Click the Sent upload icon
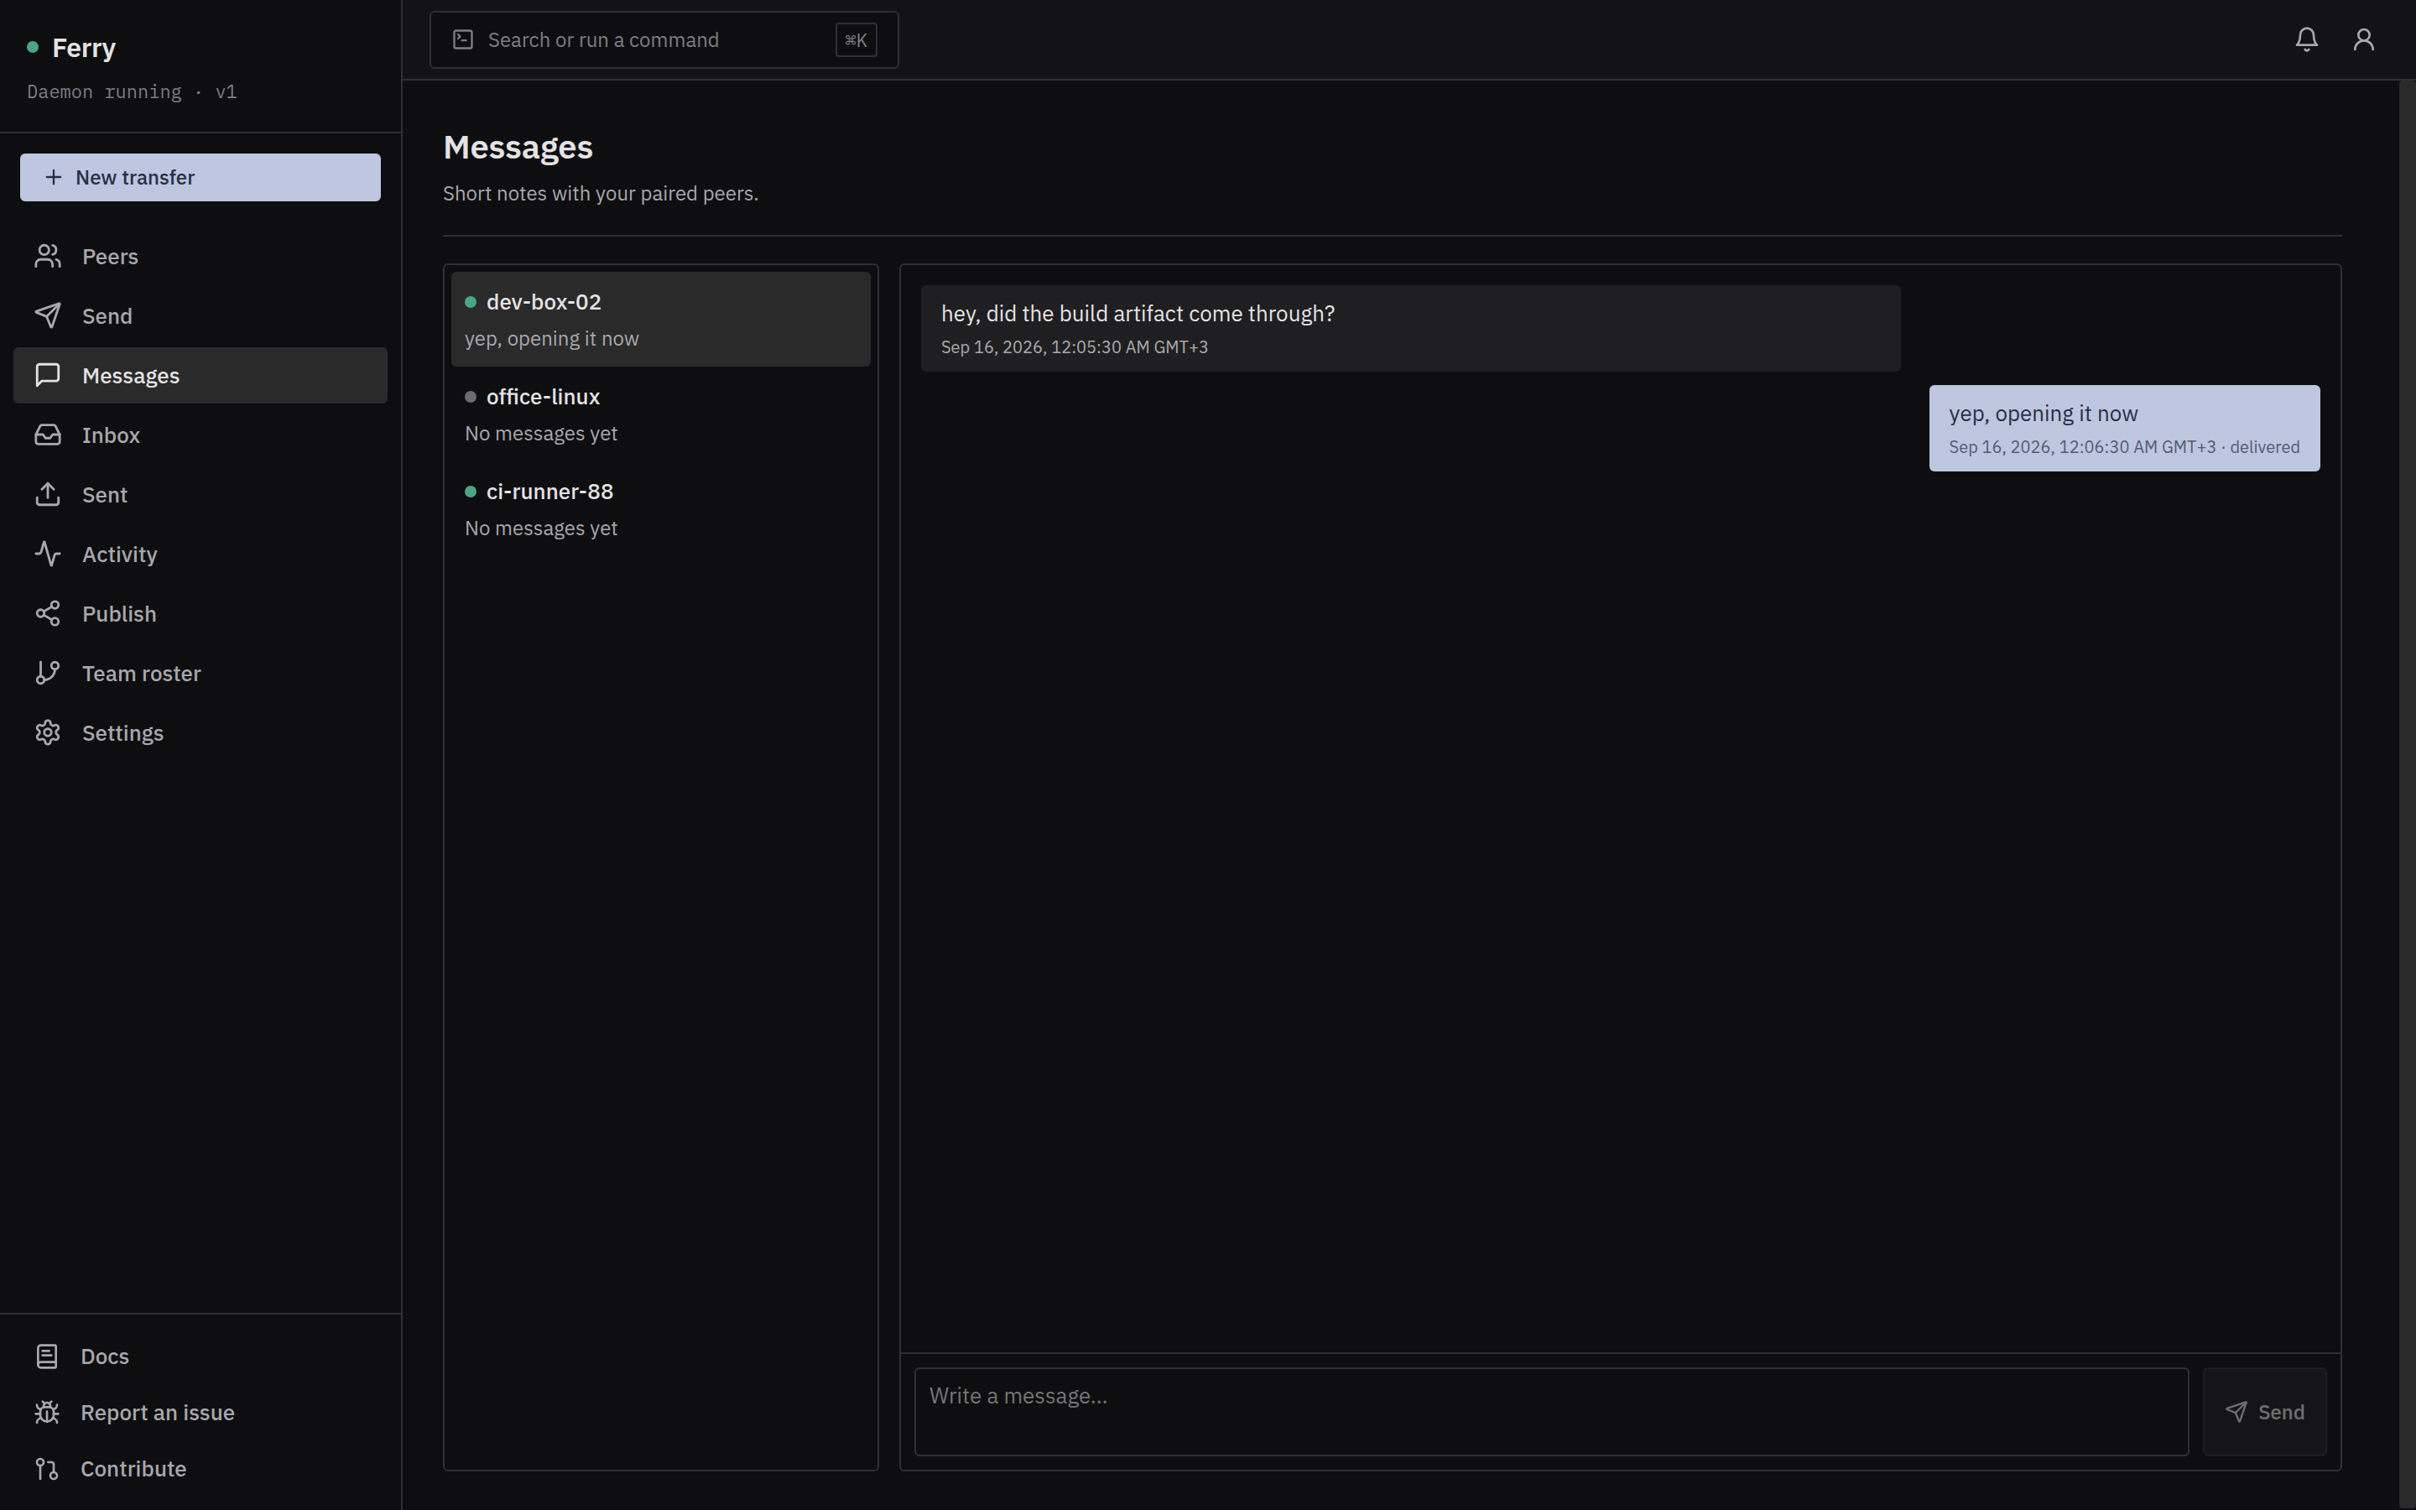The image size is (2416, 1510). coord(47,494)
